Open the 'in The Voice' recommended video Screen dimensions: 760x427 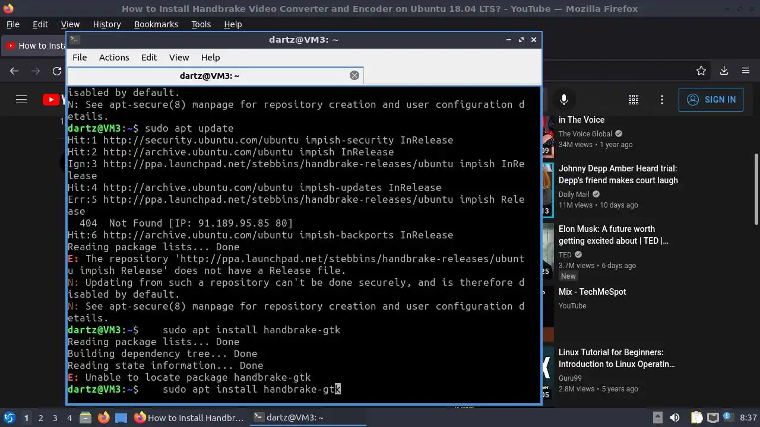(581, 120)
